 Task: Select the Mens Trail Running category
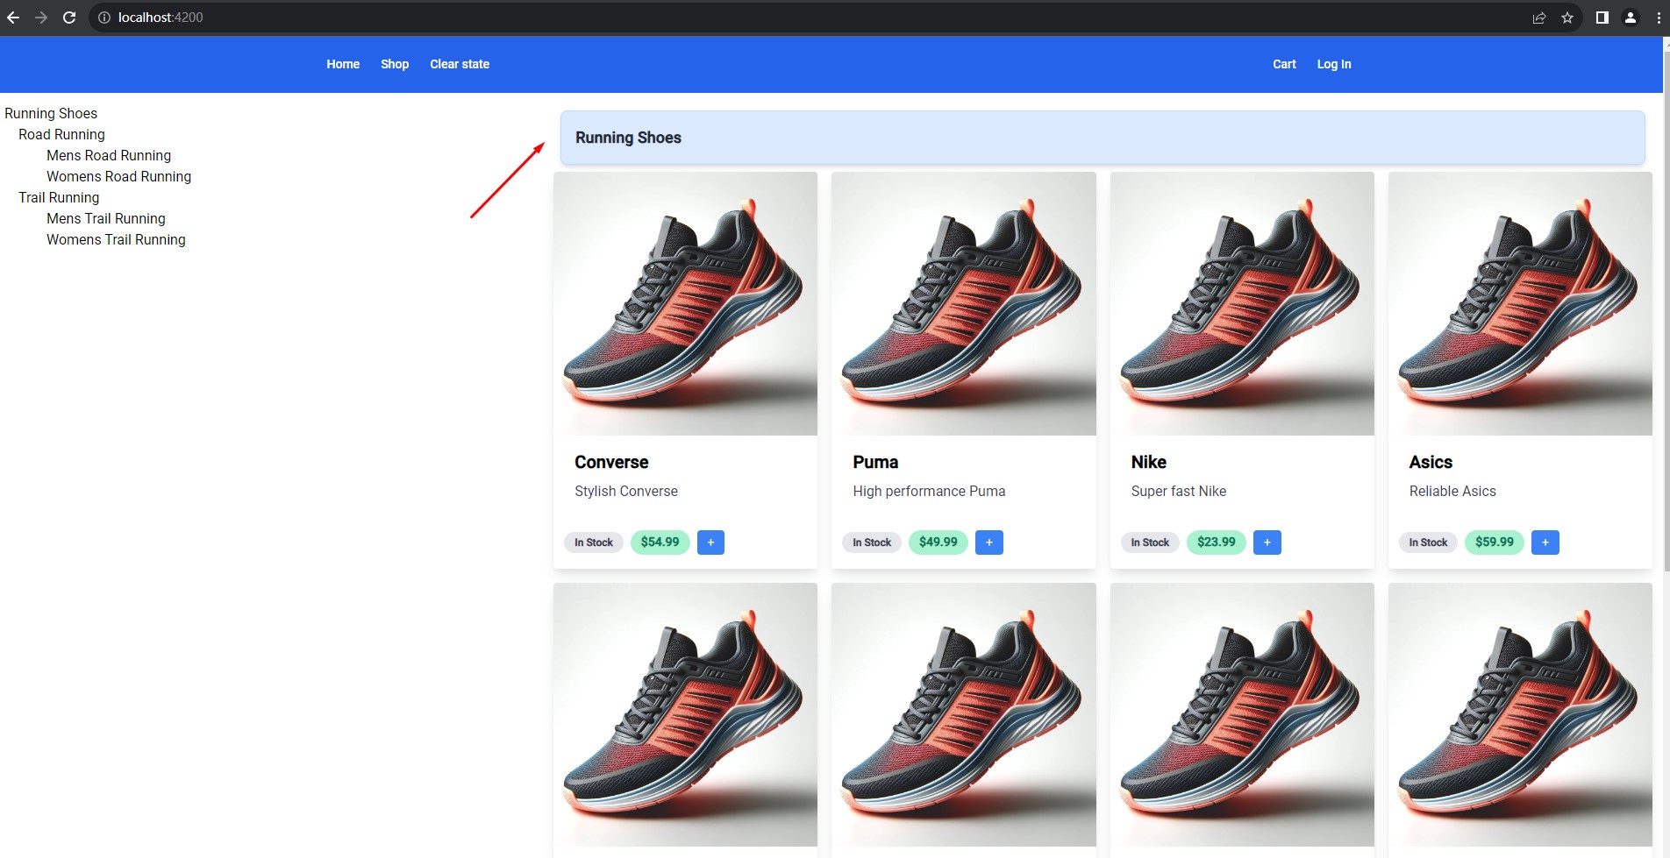pyautogui.click(x=106, y=218)
